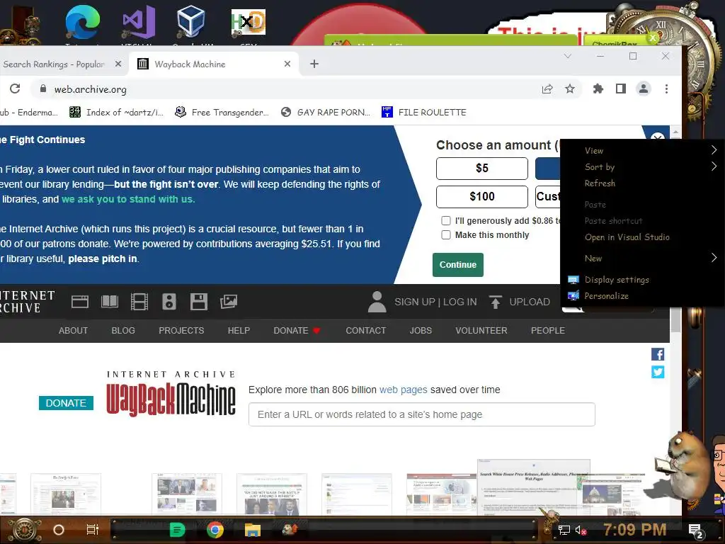Switch to Search Rankings tab
This screenshot has height=544, width=725.
pos(54,64)
